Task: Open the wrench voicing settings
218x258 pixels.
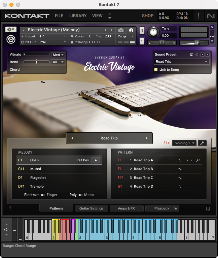Action: [x=202, y=143]
